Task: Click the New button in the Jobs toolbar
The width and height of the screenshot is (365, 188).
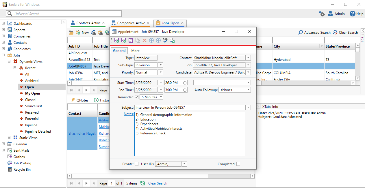Action: click(x=82, y=33)
